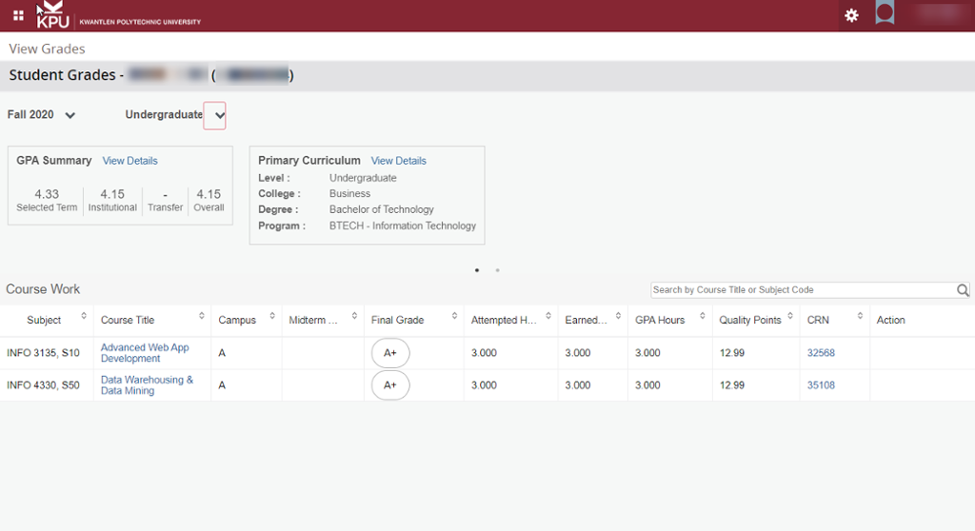Open Data Warehousing & Data Mining course

[147, 385]
